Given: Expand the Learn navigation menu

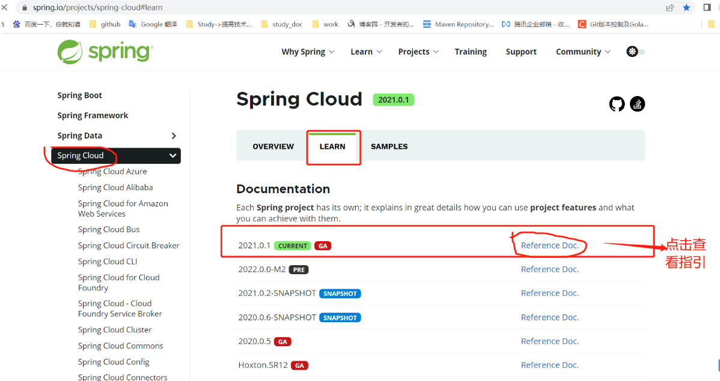Looking at the screenshot, I should [367, 52].
